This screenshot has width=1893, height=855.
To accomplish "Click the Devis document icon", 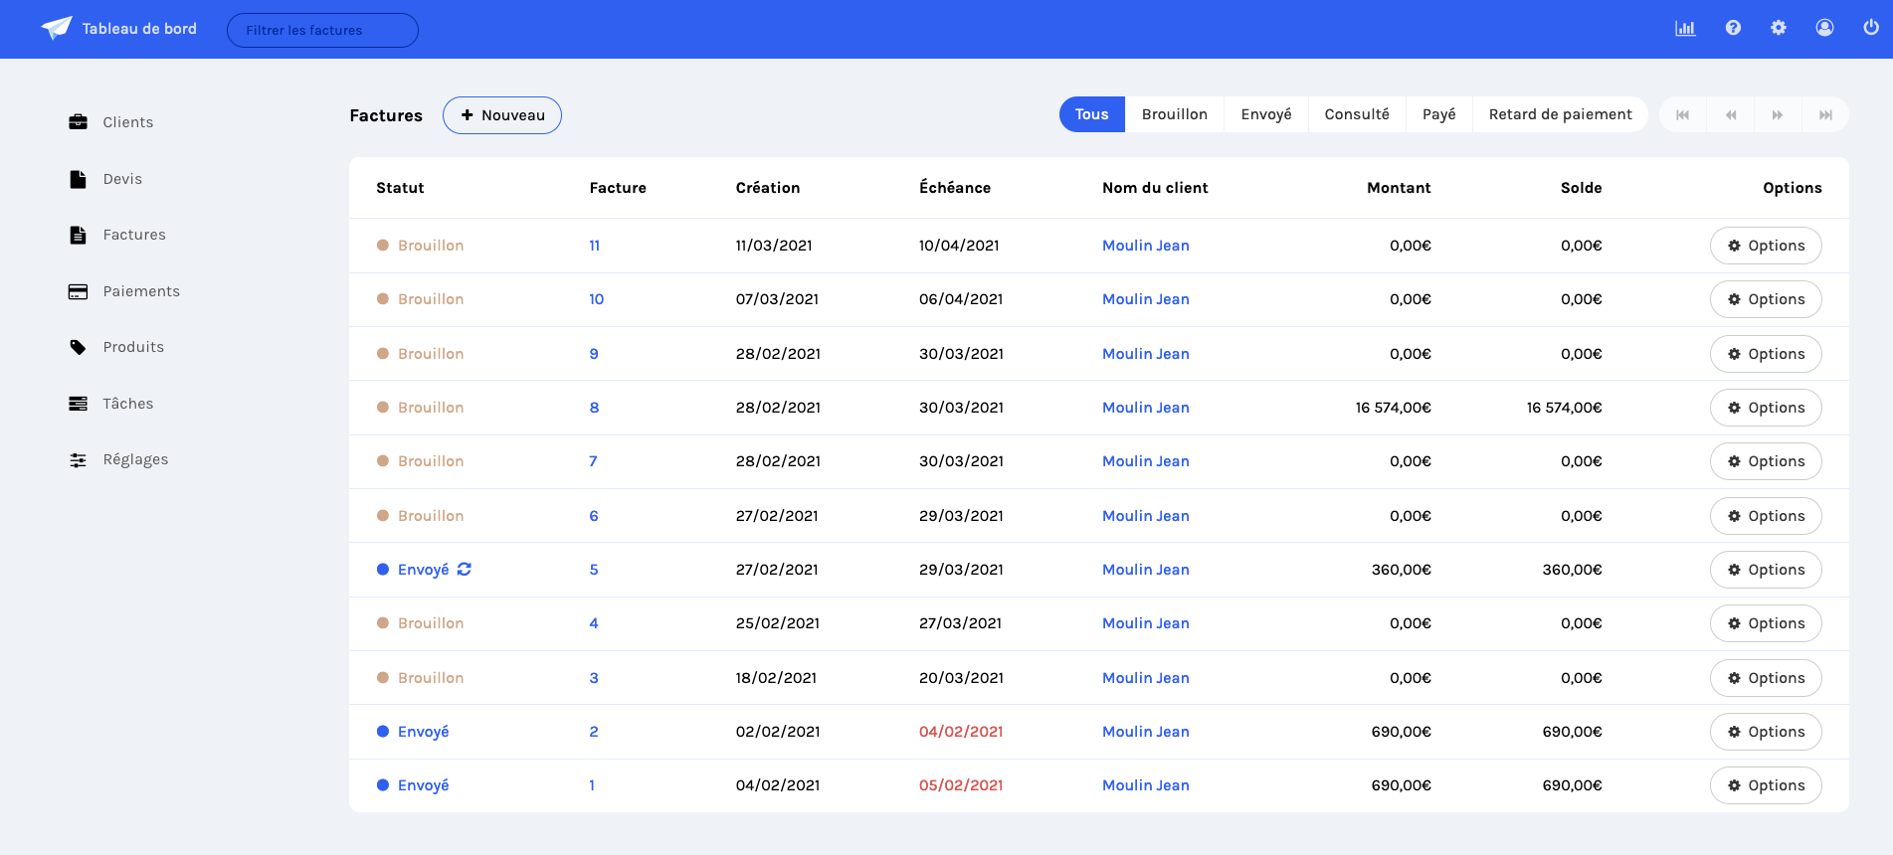I will pyautogui.click(x=78, y=179).
